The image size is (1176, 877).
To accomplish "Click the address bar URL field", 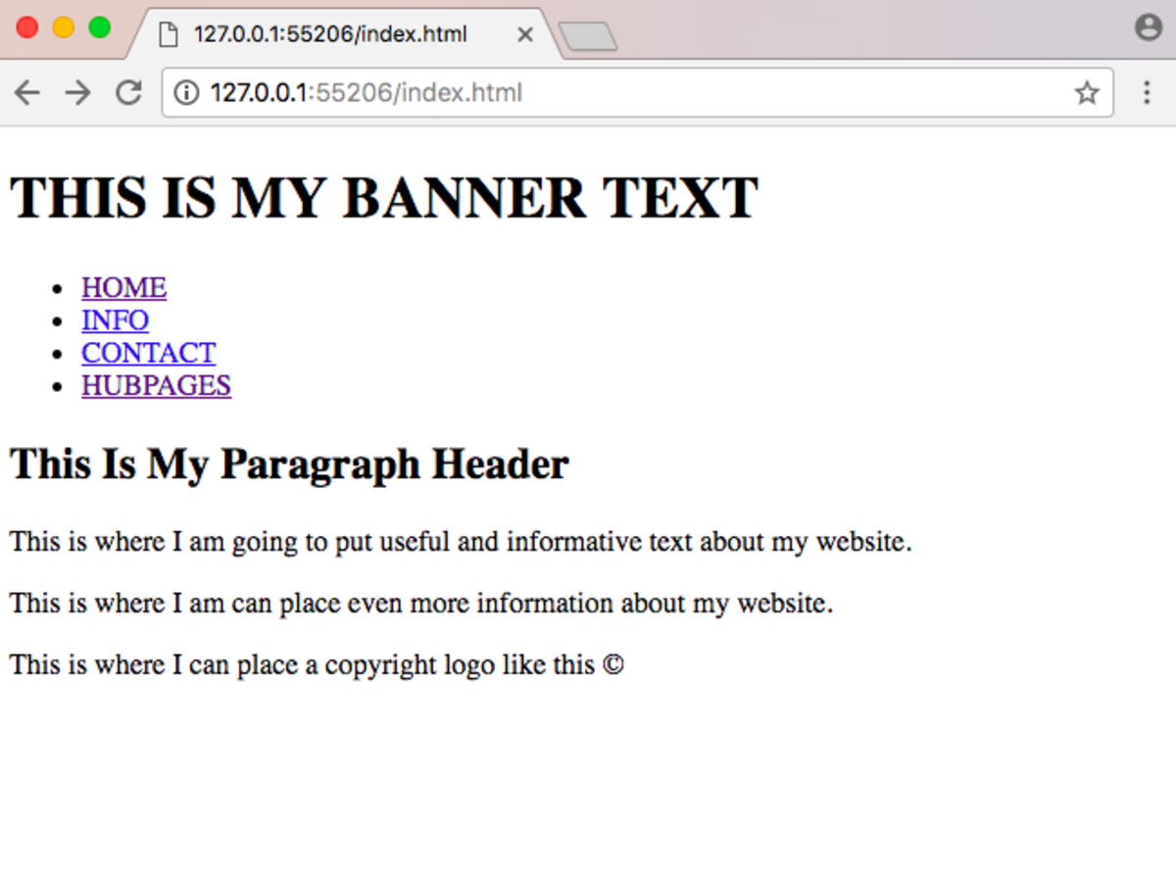I will pyautogui.click(x=627, y=93).
